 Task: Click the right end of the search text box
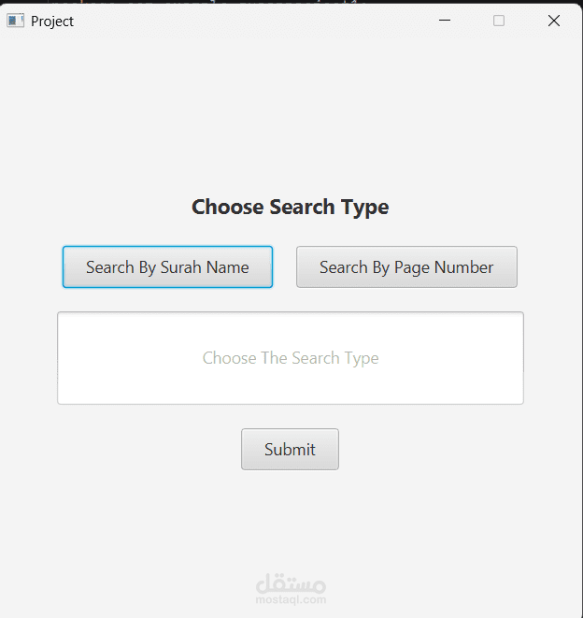tap(512, 358)
